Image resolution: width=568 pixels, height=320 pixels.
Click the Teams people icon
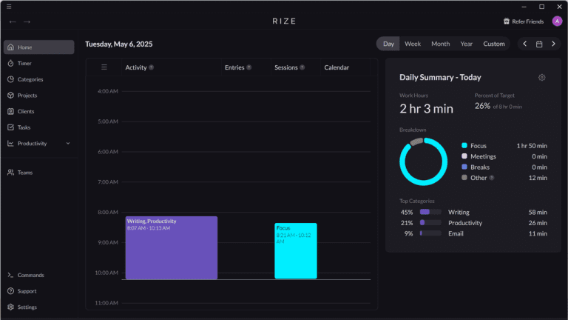10,173
